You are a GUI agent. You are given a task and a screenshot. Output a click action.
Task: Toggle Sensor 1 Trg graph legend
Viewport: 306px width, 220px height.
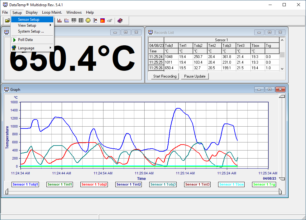pos(264,184)
